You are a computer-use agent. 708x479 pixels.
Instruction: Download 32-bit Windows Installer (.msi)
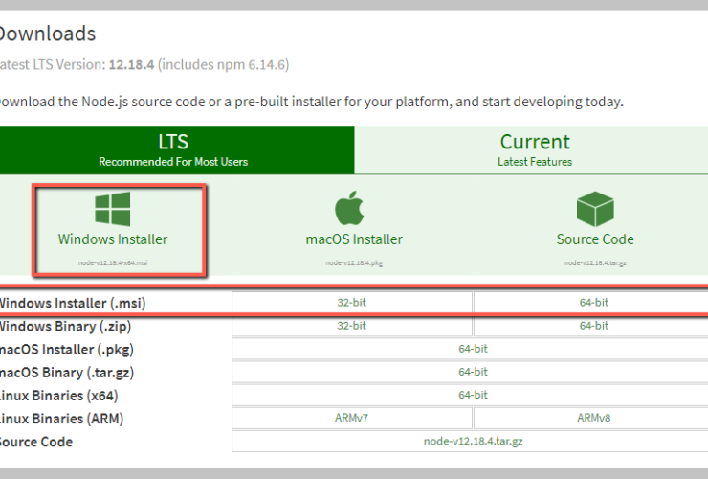click(x=351, y=303)
